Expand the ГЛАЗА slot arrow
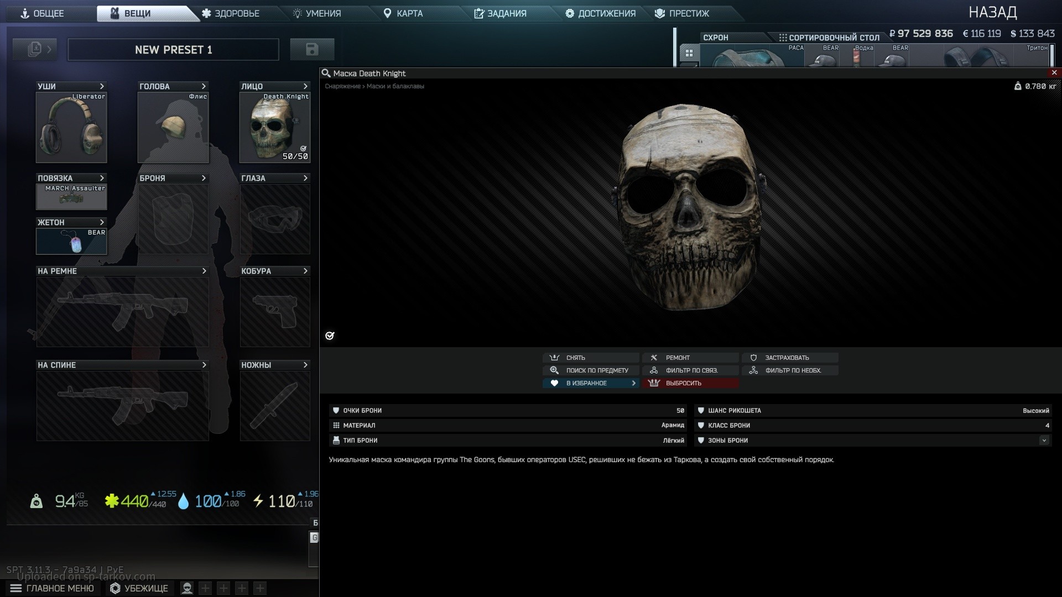 coord(305,178)
